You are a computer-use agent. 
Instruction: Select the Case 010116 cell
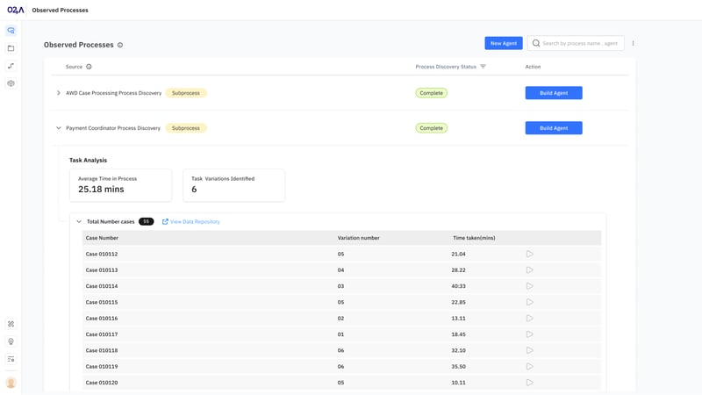coord(102,319)
